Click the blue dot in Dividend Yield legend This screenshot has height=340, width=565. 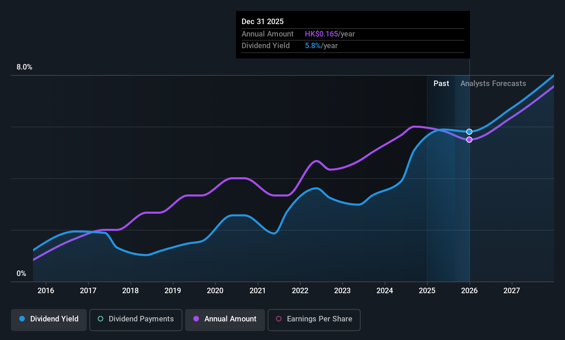pos(22,319)
